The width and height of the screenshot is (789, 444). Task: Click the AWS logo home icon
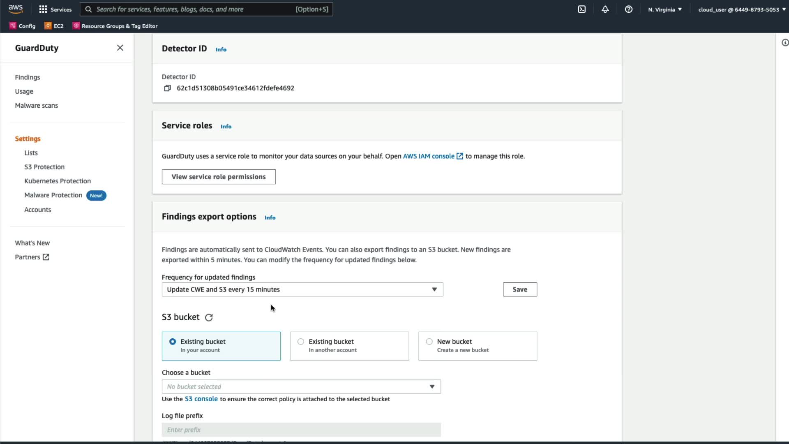coord(16,9)
